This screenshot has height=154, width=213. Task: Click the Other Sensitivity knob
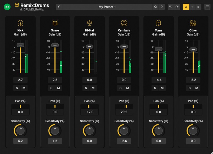[x=193, y=131]
